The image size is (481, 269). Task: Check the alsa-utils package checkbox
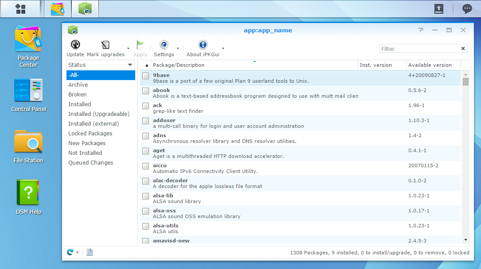click(x=146, y=226)
